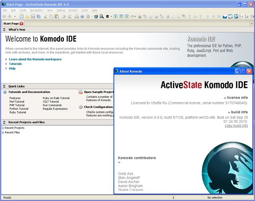Viewport: 255px width, 201px height.
Task: Open the Regular Expressions link
Action: [x=55, y=109]
